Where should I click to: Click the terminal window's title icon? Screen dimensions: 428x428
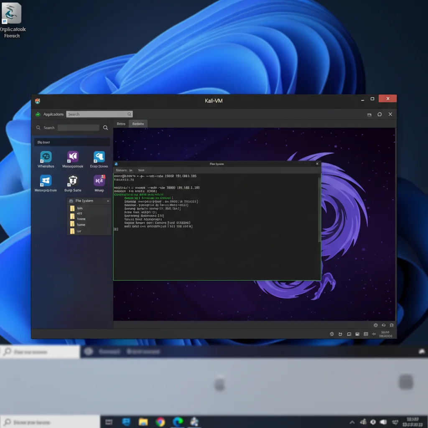click(116, 164)
